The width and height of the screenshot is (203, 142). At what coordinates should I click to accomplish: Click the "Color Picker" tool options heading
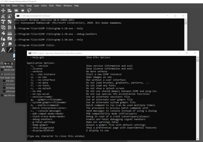(x=6, y=67)
